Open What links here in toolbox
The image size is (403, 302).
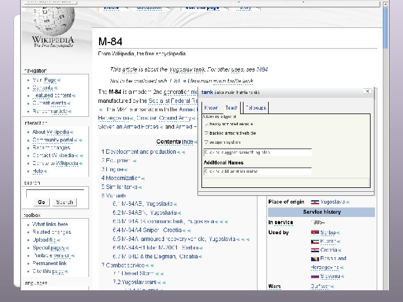point(50,224)
